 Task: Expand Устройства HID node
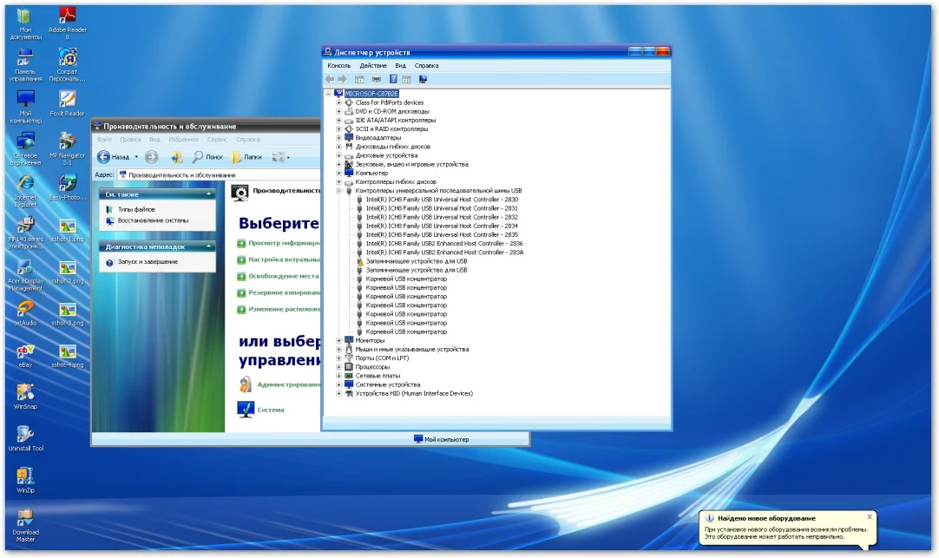point(339,393)
